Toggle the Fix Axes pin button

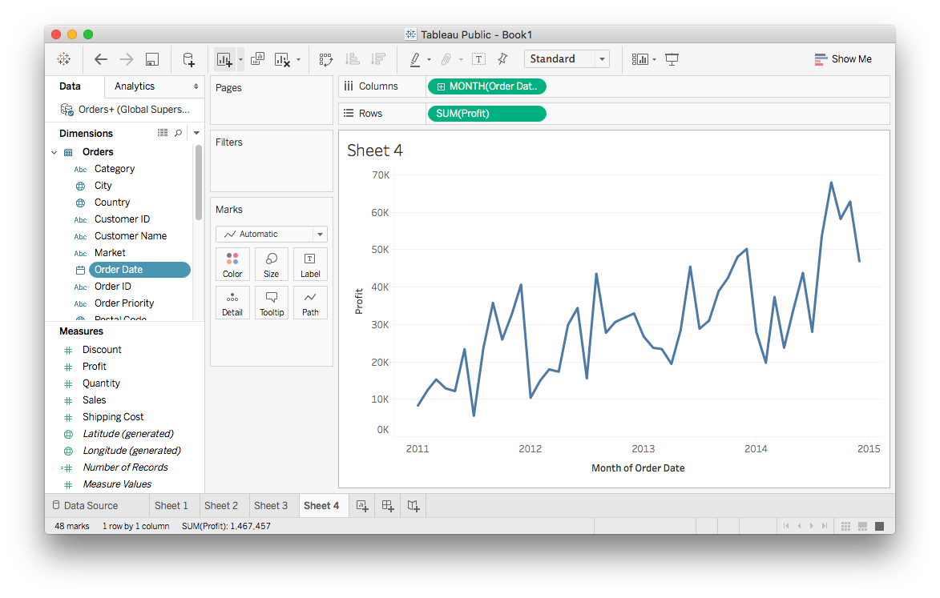coord(502,59)
